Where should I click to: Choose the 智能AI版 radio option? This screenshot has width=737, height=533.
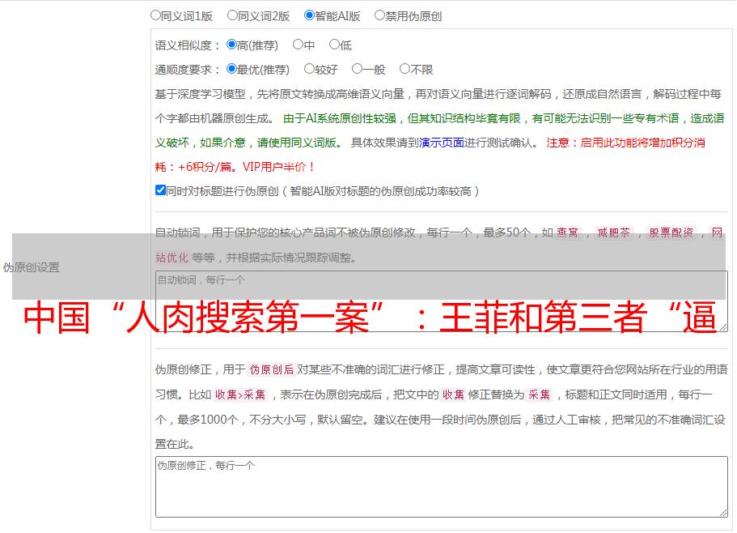pos(309,15)
